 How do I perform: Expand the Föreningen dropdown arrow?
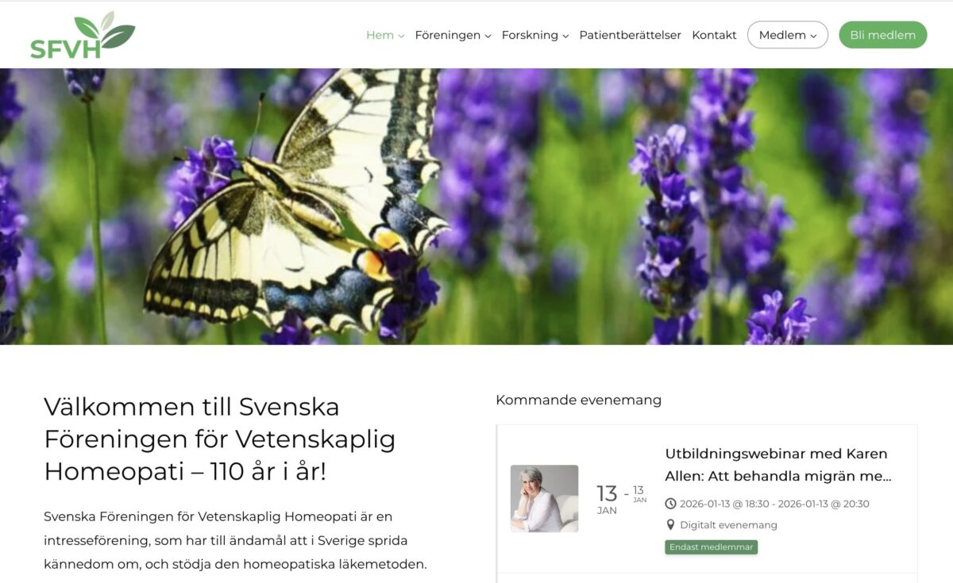(x=488, y=36)
